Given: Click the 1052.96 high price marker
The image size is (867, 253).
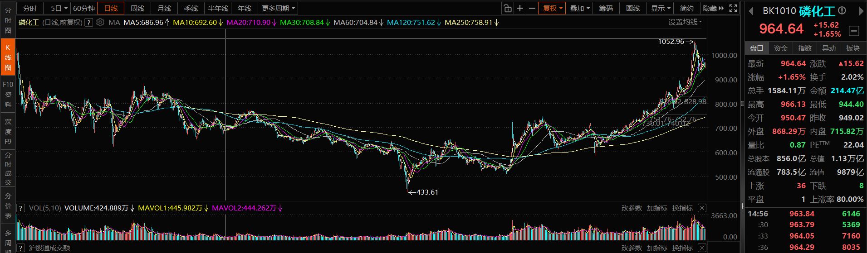Looking at the screenshot, I should (671, 42).
